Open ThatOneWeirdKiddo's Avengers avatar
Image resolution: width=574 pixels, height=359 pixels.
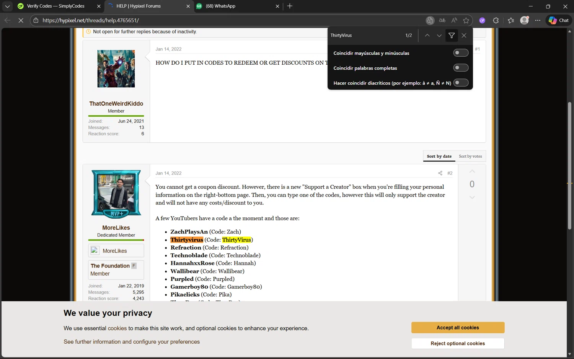coord(116,69)
